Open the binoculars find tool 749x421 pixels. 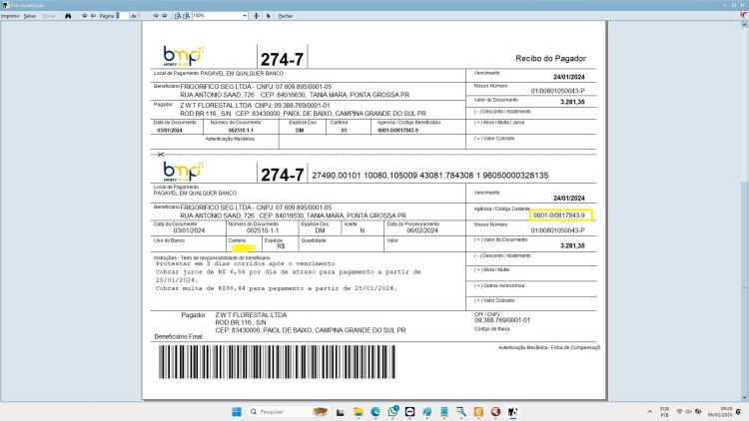click(x=68, y=16)
